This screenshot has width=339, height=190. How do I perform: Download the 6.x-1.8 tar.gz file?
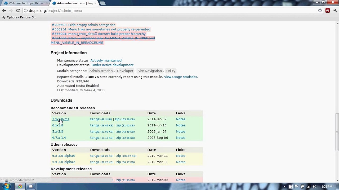pos(95,125)
